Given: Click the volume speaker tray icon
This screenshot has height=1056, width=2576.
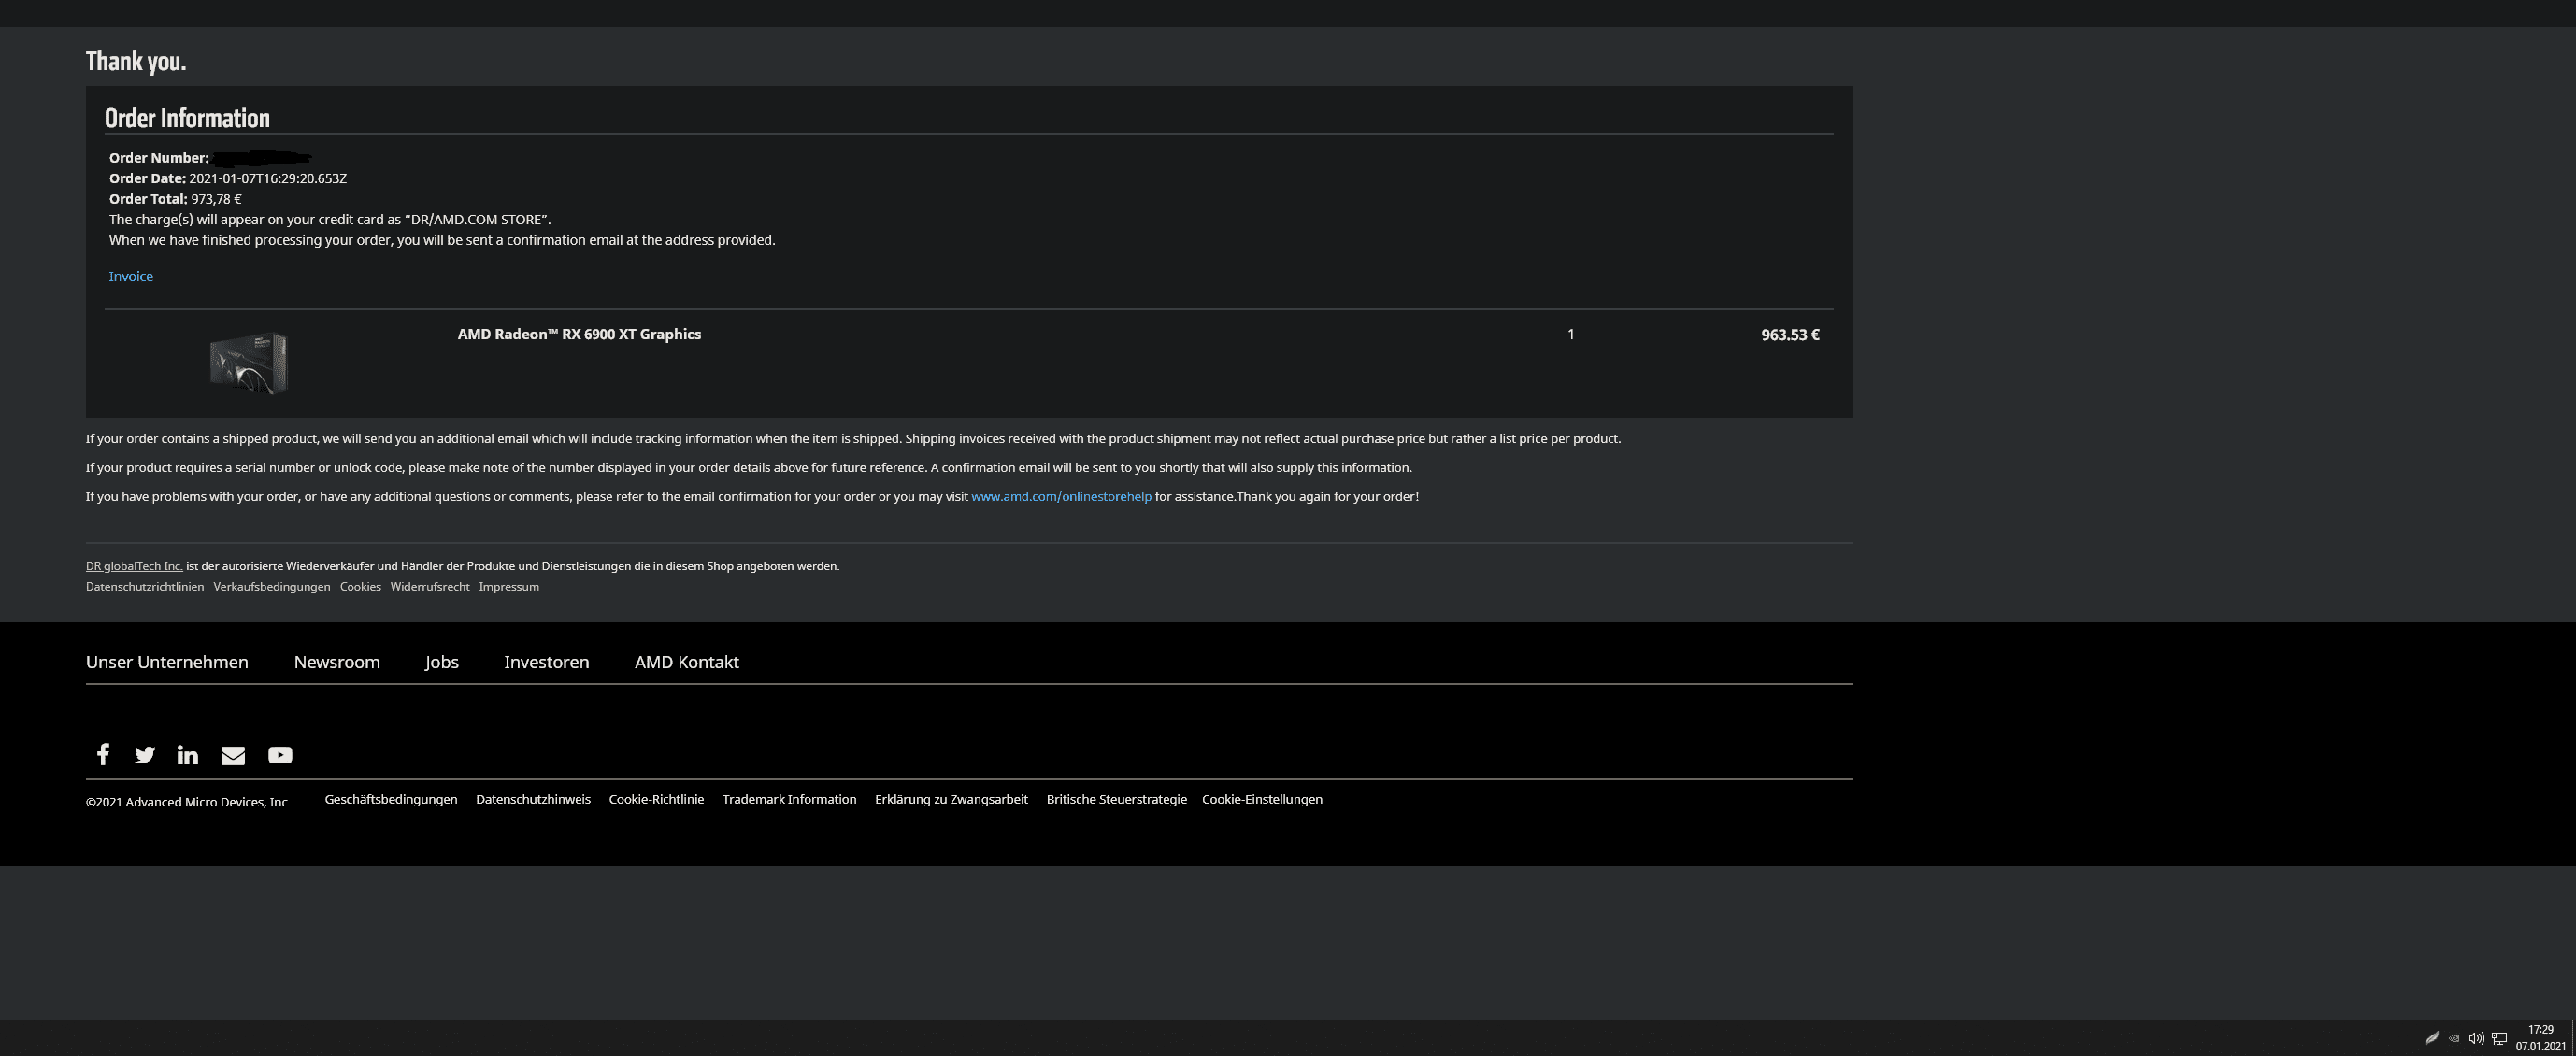Looking at the screenshot, I should tap(2476, 1038).
